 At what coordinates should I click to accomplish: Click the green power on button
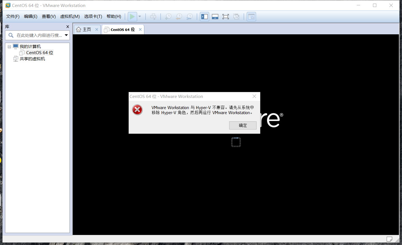(x=132, y=16)
